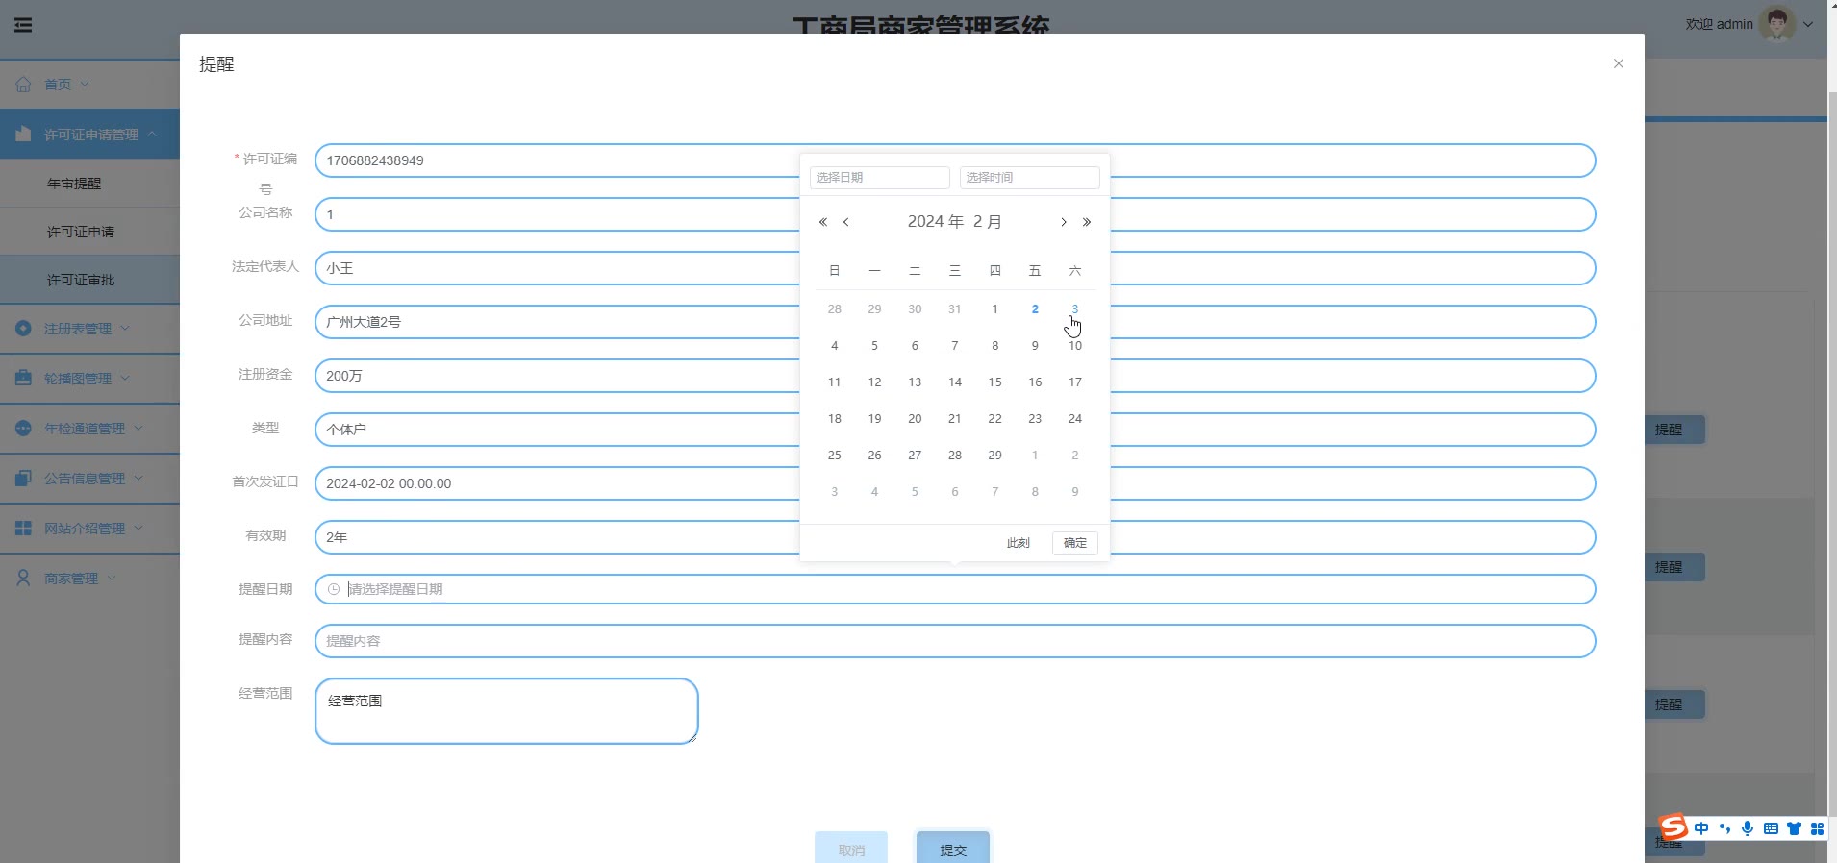Click the admin user avatar
1837x863 pixels.
(1776, 24)
